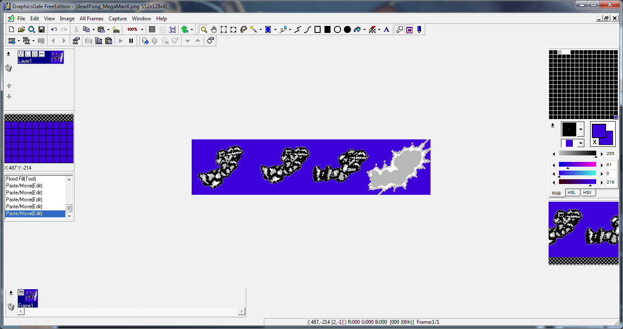Select the Zoom magnifier tool
This screenshot has height=329, width=623.
204,29
